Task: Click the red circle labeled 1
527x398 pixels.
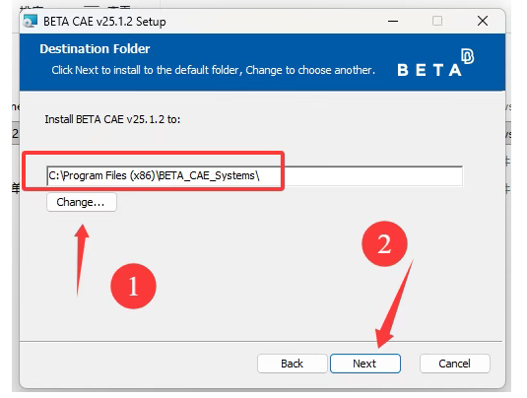Action: 133,286
